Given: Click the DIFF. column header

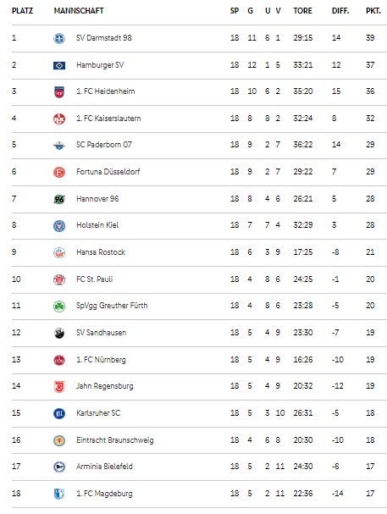Looking at the screenshot, I should coord(340,11).
